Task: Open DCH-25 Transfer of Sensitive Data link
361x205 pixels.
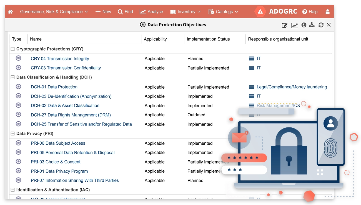Action: (81, 124)
